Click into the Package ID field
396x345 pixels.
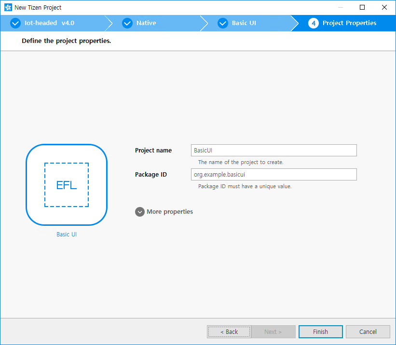tap(273, 175)
